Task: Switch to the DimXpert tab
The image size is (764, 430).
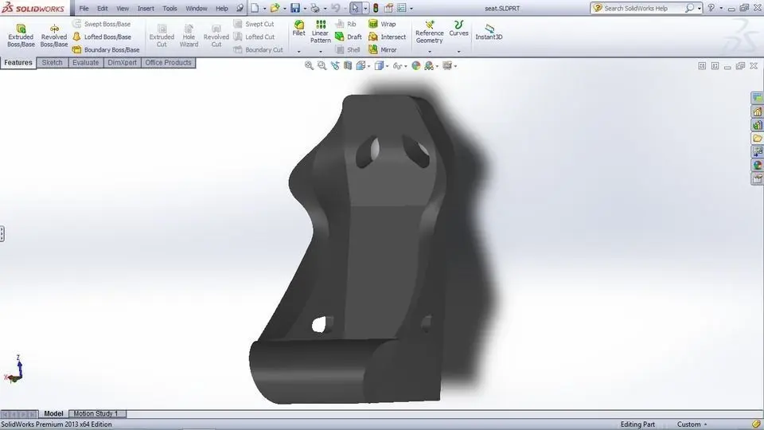Action: (123, 62)
